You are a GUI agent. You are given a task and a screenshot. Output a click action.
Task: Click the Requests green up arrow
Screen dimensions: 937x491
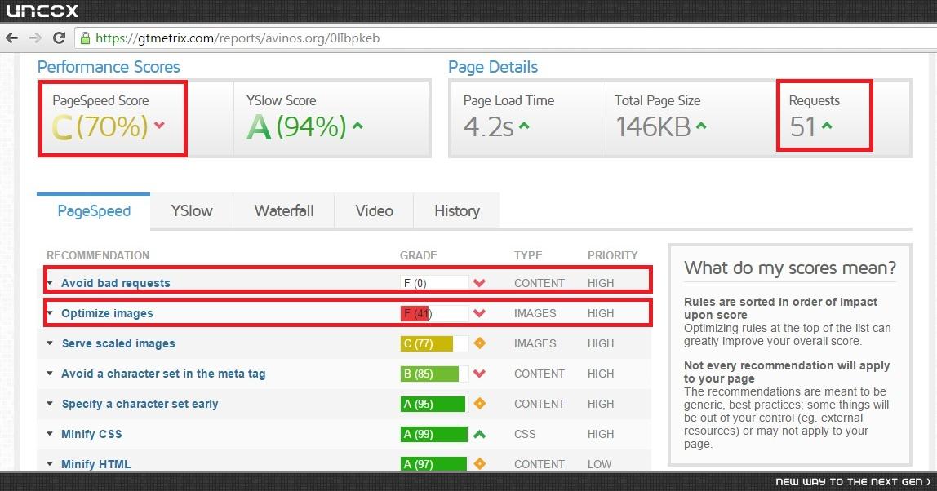coord(827,125)
